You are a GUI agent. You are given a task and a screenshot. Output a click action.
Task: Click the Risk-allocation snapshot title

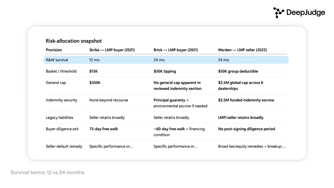click(74, 41)
